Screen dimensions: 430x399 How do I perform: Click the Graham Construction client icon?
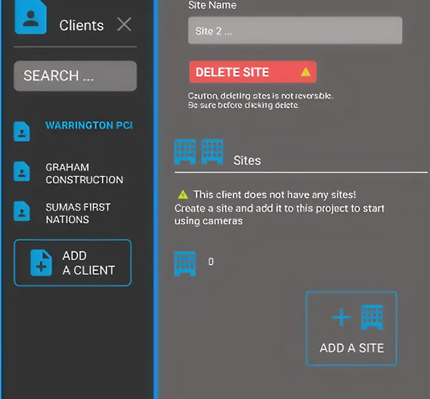pyautogui.click(x=21, y=171)
